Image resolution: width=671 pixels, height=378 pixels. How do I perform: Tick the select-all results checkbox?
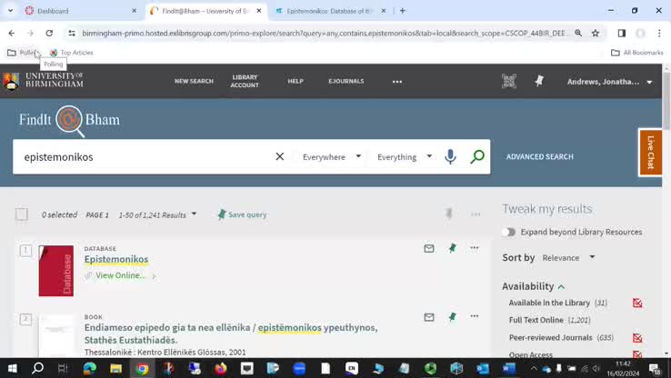point(22,214)
